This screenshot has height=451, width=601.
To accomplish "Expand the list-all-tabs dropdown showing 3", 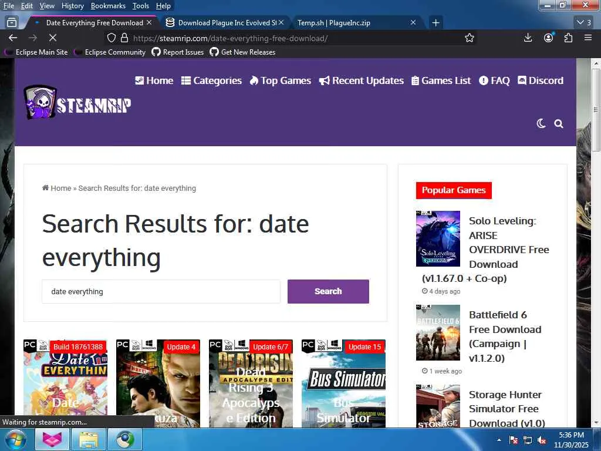I will click(584, 23).
